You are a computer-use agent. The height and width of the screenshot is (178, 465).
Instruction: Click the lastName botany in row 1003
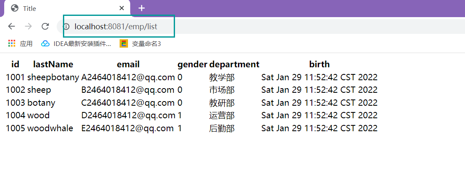[x=41, y=103]
